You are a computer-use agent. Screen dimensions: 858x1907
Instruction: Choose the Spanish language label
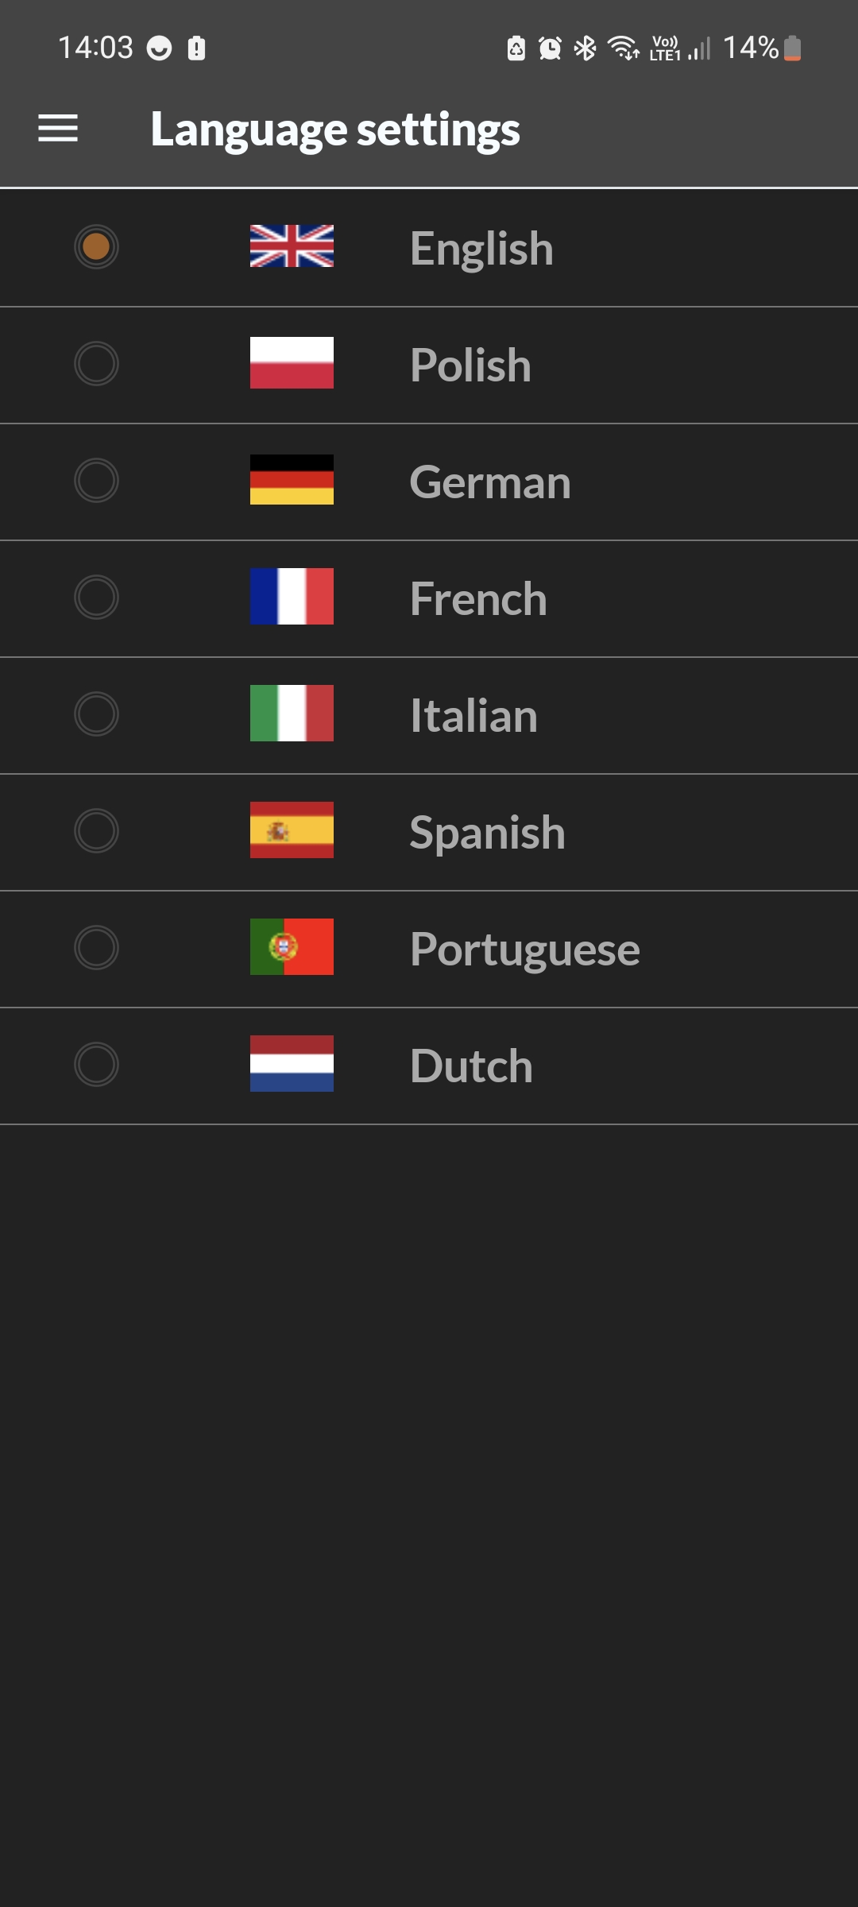click(488, 834)
